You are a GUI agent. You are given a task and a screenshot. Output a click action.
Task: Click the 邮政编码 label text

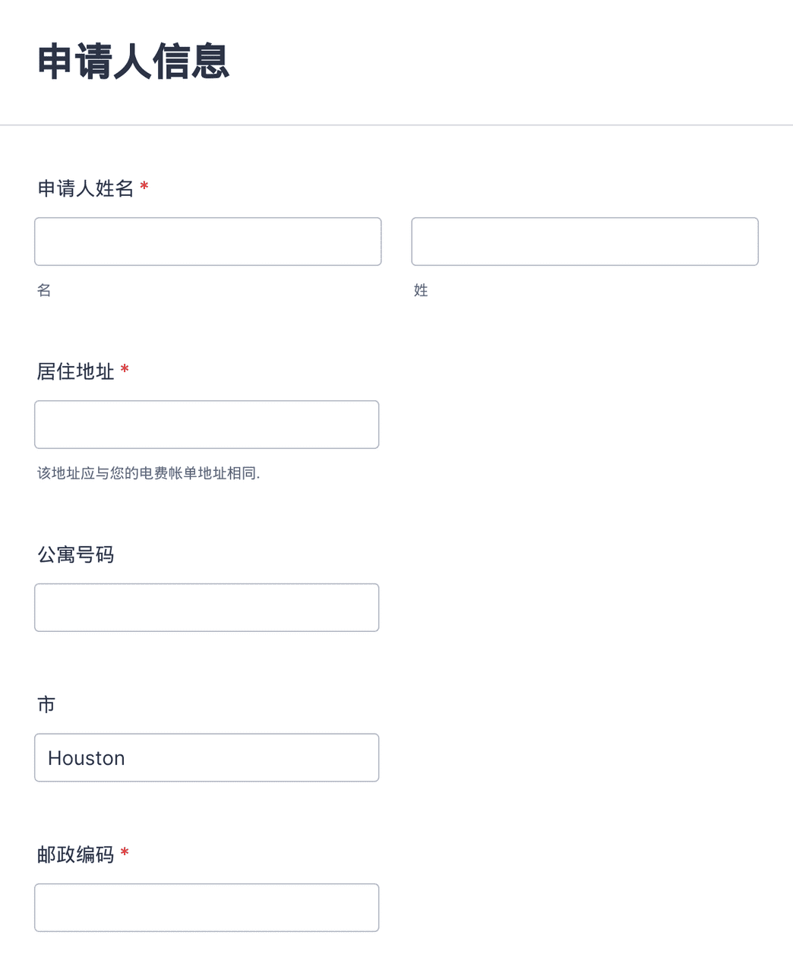tap(75, 855)
